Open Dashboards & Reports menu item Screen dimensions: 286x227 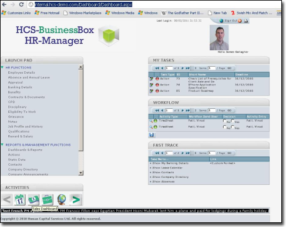25,150
